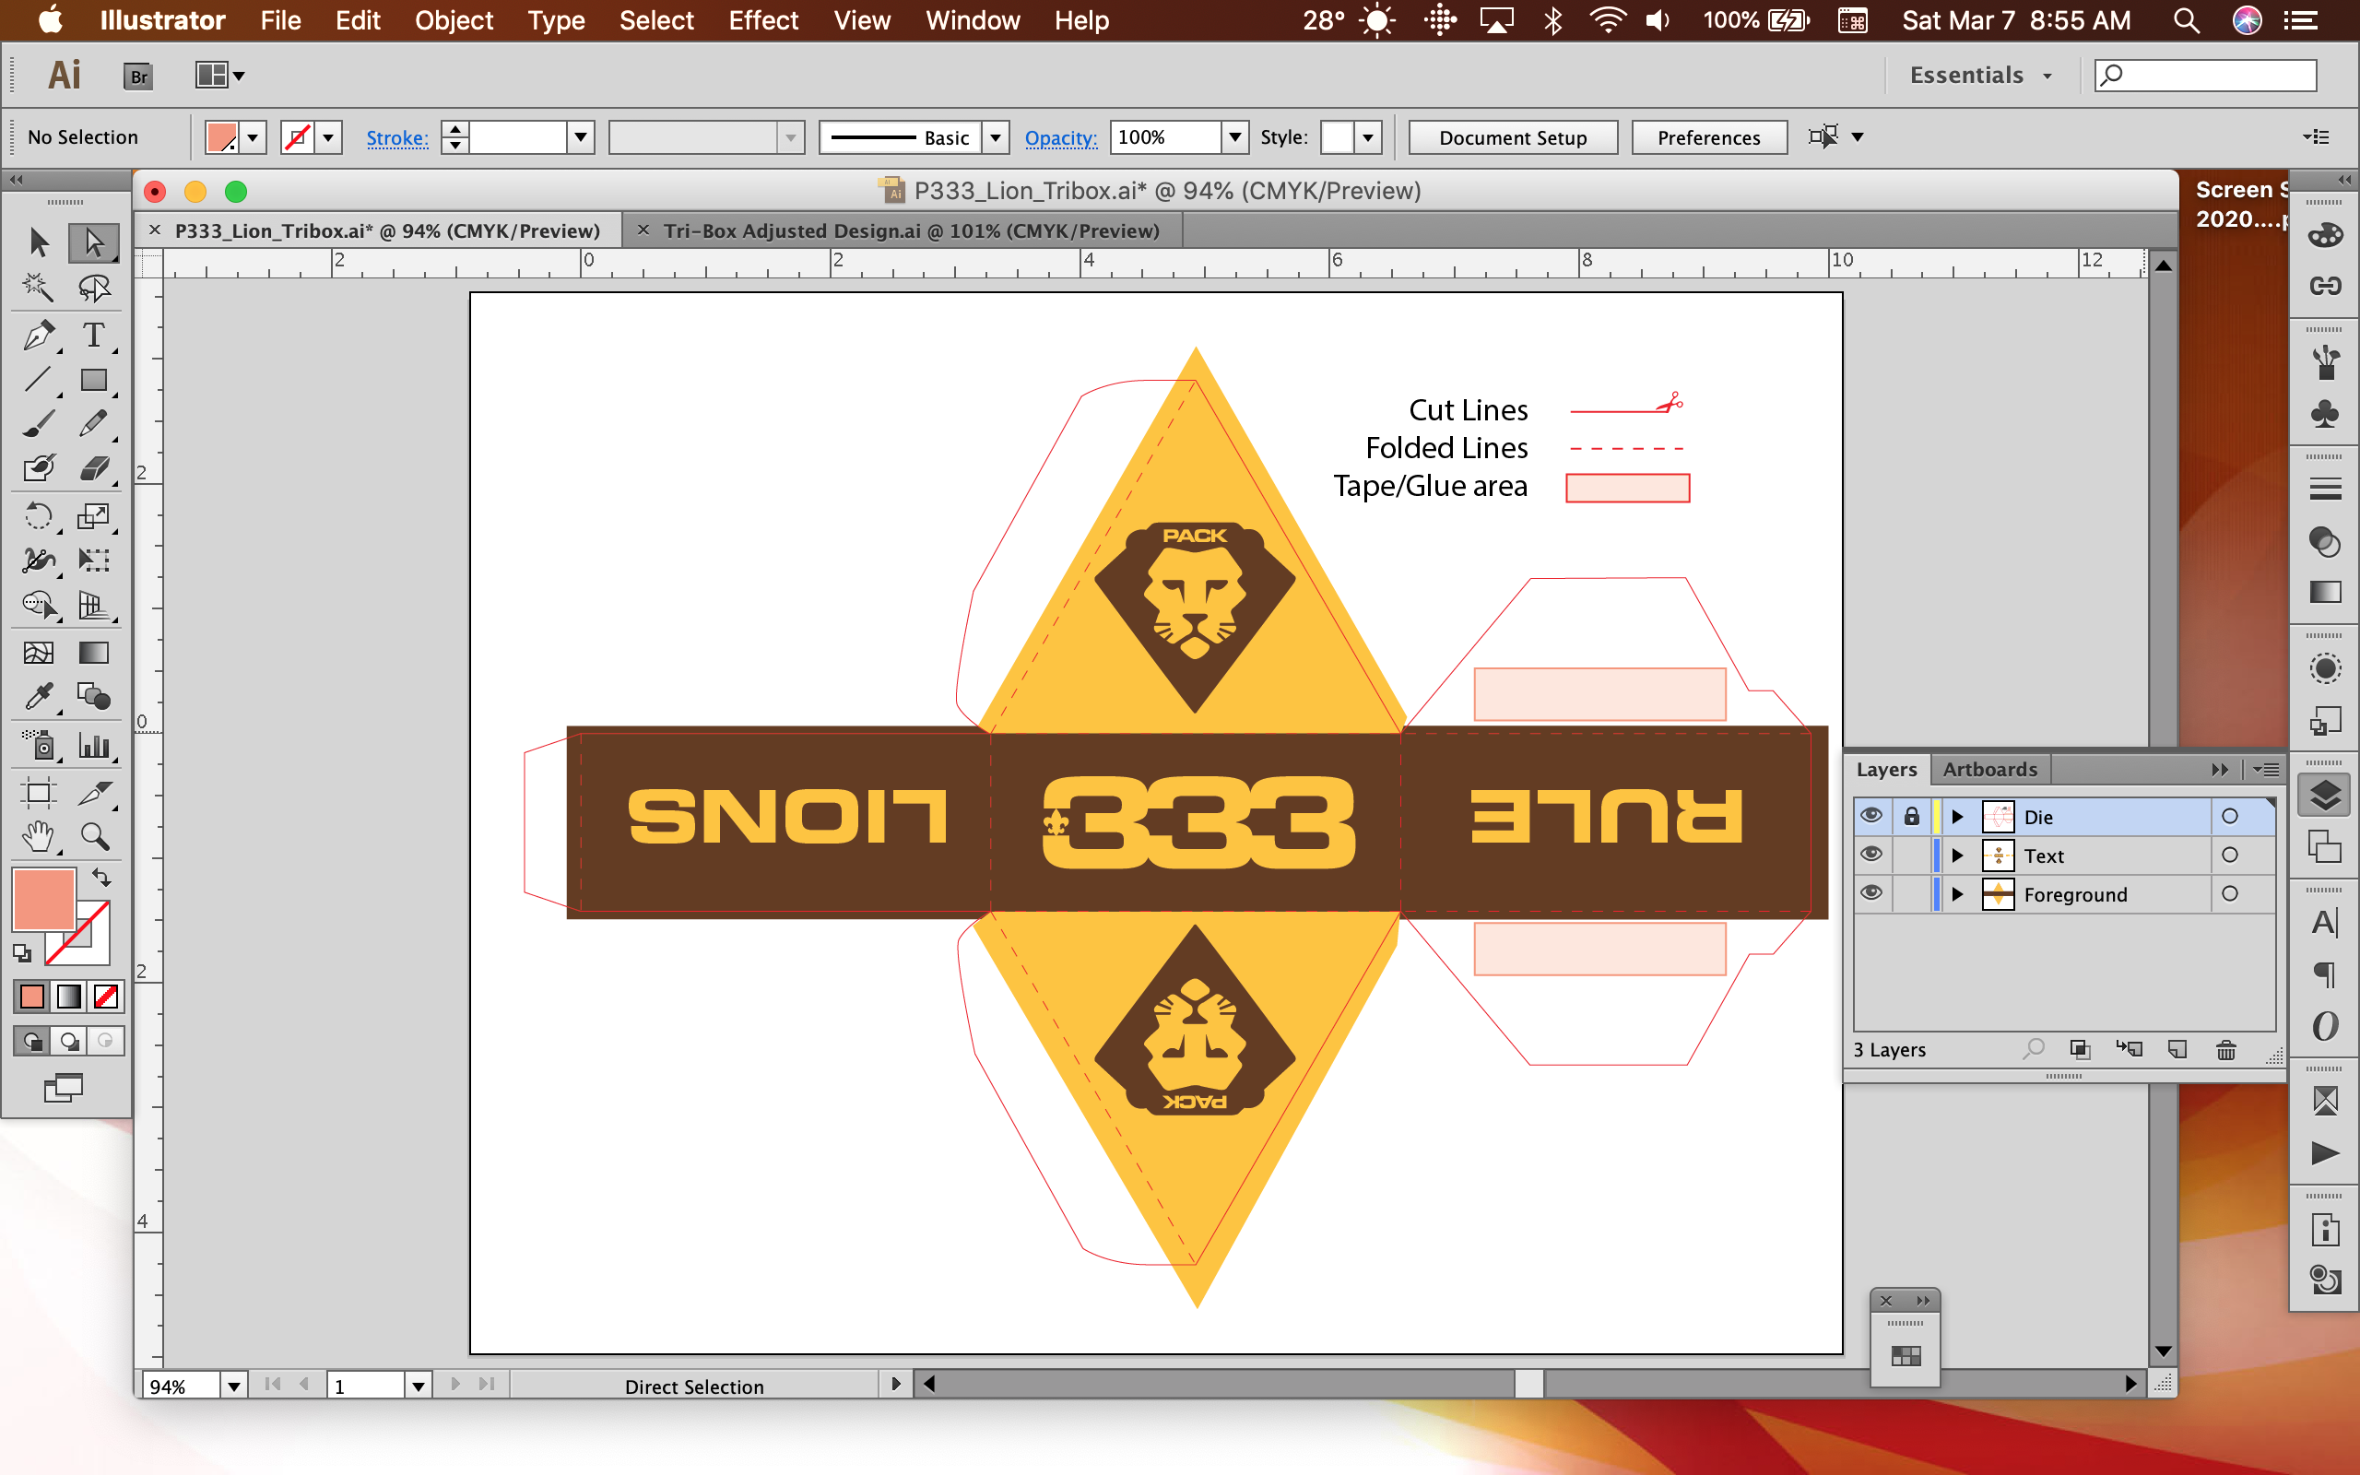Hide the Foreground layer

point(1871,893)
